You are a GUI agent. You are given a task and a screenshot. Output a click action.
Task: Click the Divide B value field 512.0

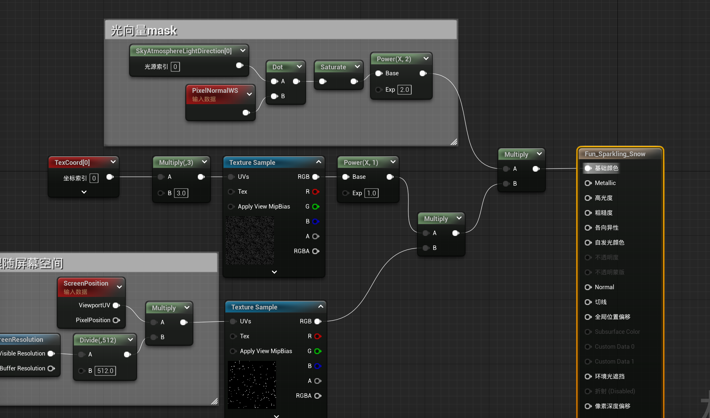[105, 371]
